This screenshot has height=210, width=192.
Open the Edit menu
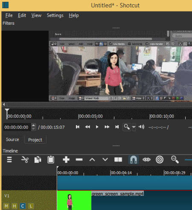pyautogui.click(x=22, y=15)
